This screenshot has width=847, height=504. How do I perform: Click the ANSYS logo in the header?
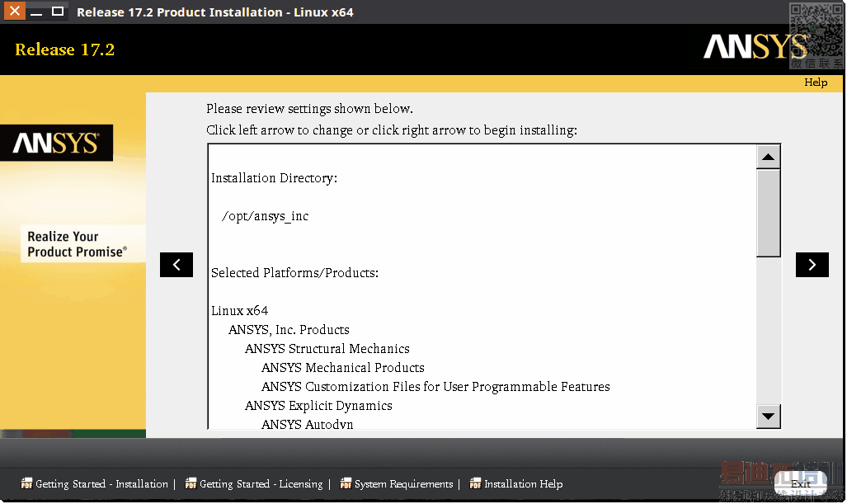coord(755,47)
